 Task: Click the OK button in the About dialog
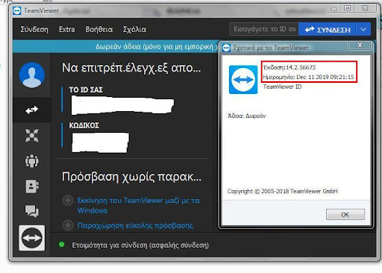pyautogui.click(x=345, y=214)
